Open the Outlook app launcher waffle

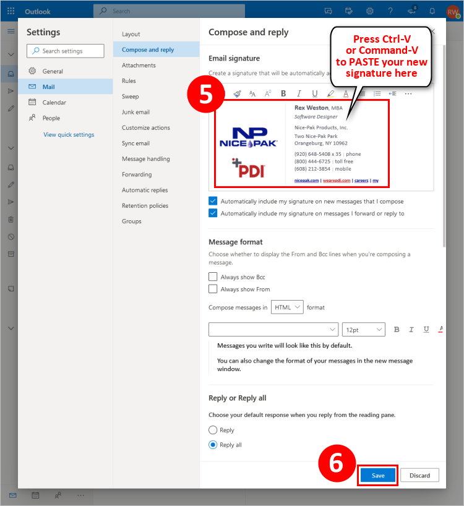11,11
